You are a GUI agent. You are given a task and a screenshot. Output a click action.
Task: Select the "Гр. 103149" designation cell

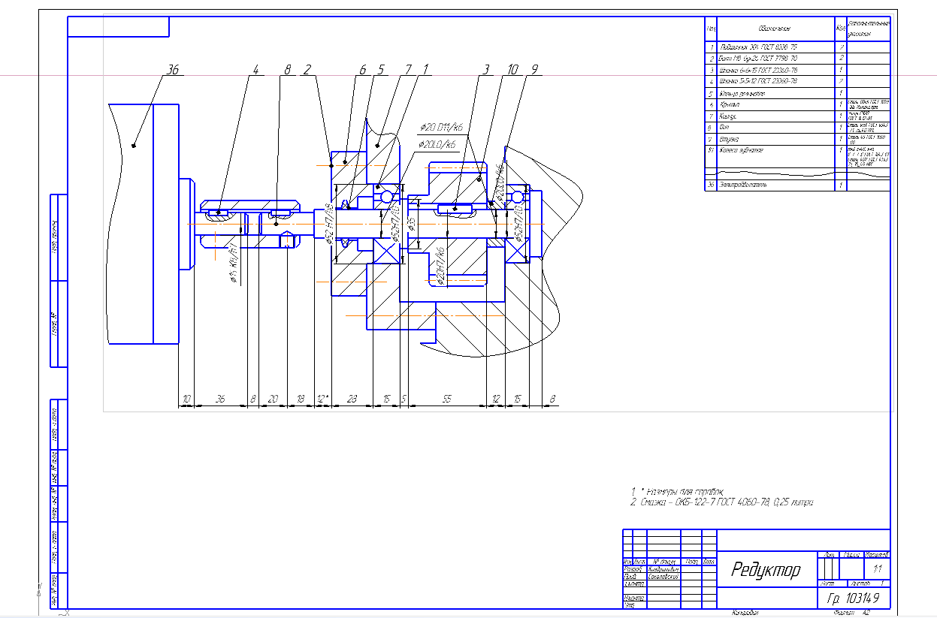852,598
